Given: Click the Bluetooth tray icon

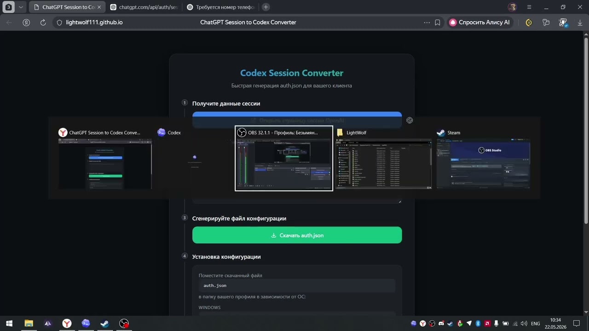Looking at the screenshot, I should [x=478, y=324].
